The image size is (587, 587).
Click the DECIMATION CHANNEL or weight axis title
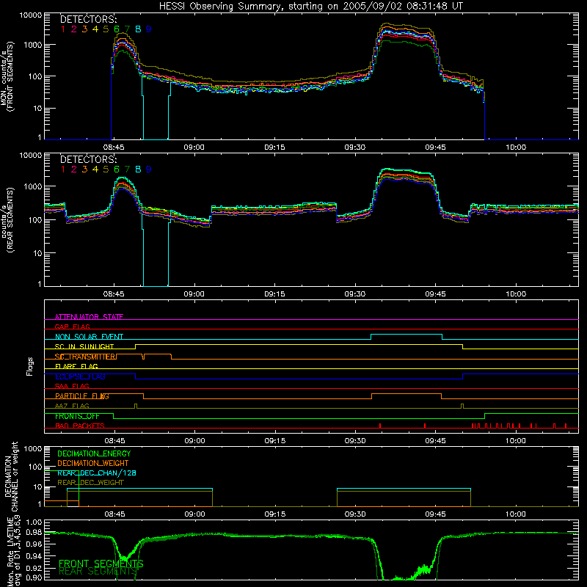(11, 476)
